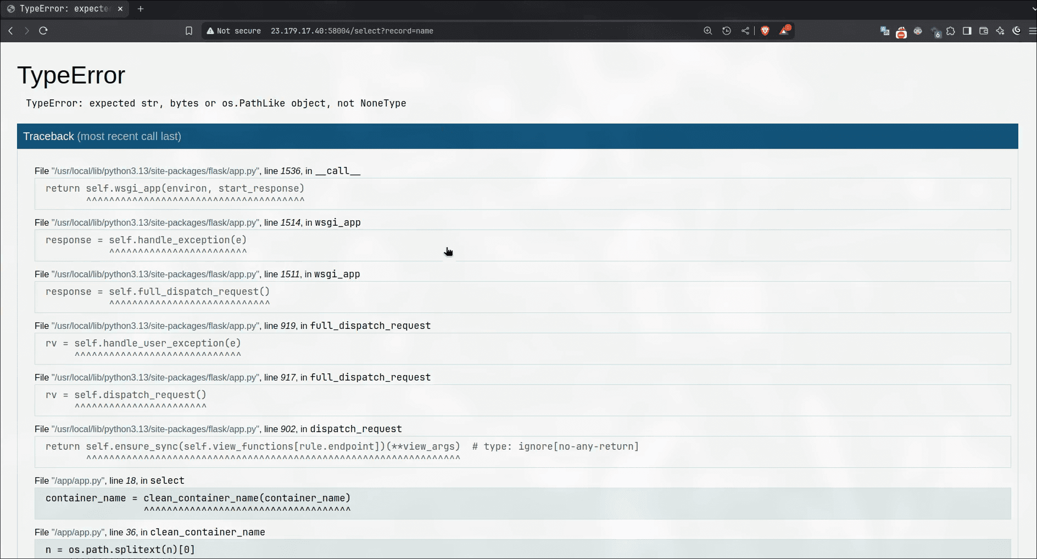This screenshot has height=559, width=1037.
Task: Open Brave Rewards triangle icon
Action: pos(784,31)
